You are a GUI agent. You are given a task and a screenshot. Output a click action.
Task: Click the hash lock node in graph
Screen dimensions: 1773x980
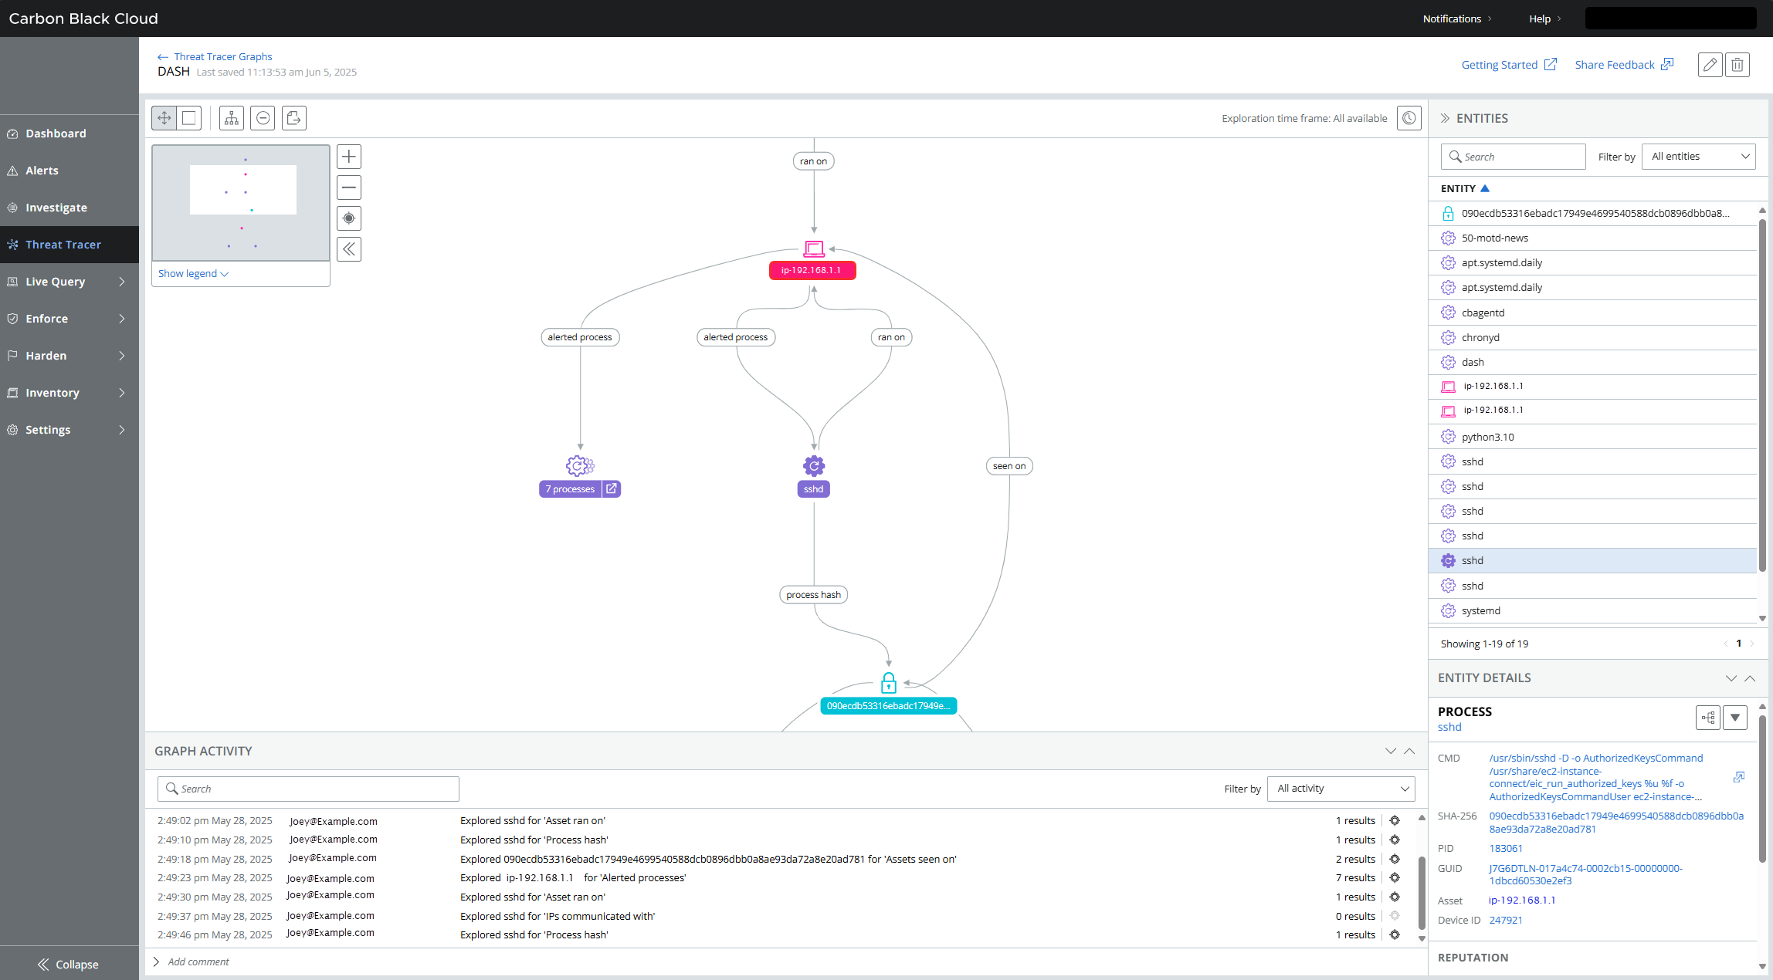(x=889, y=693)
